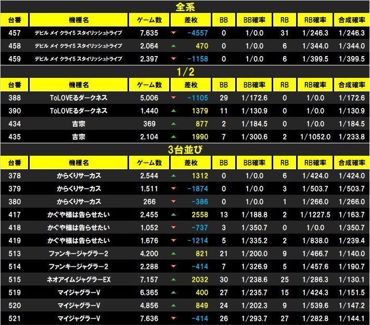
Task: Click the red down arrow in row 418
Action: coord(174,227)
